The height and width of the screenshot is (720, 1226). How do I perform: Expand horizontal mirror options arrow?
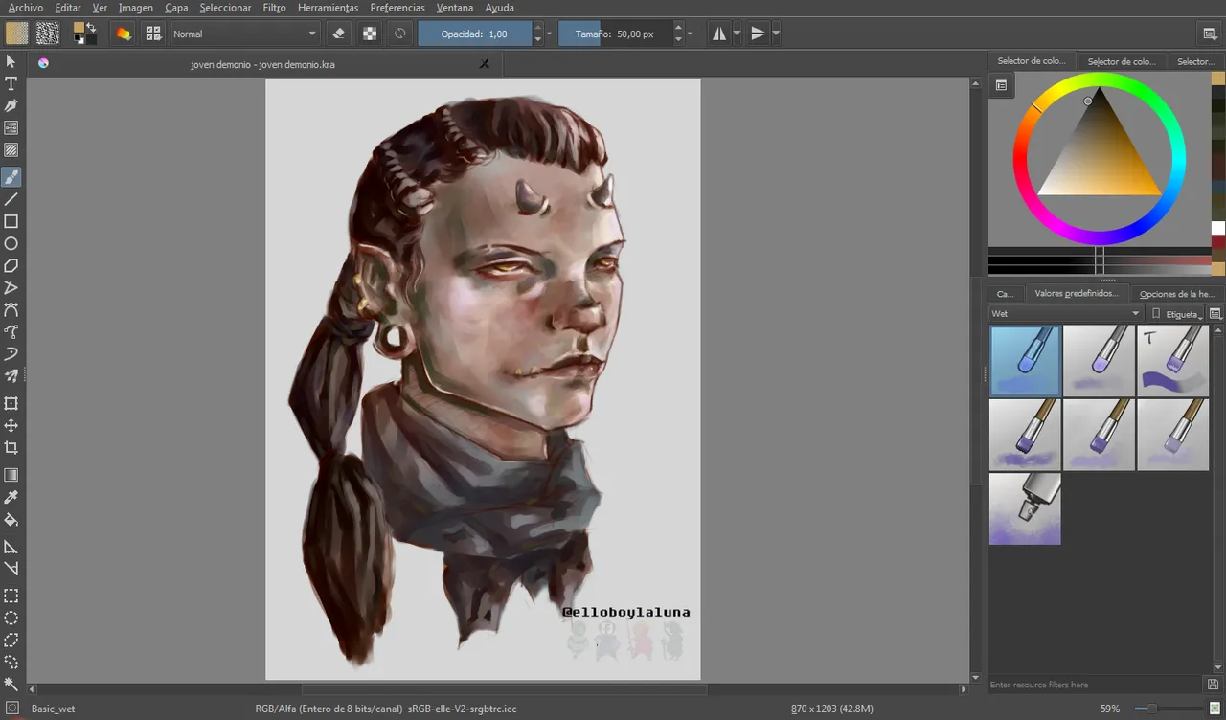pyautogui.click(x=737, y=34)
